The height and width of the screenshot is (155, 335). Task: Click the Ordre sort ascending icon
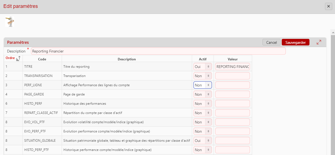(x=18, y=58)
